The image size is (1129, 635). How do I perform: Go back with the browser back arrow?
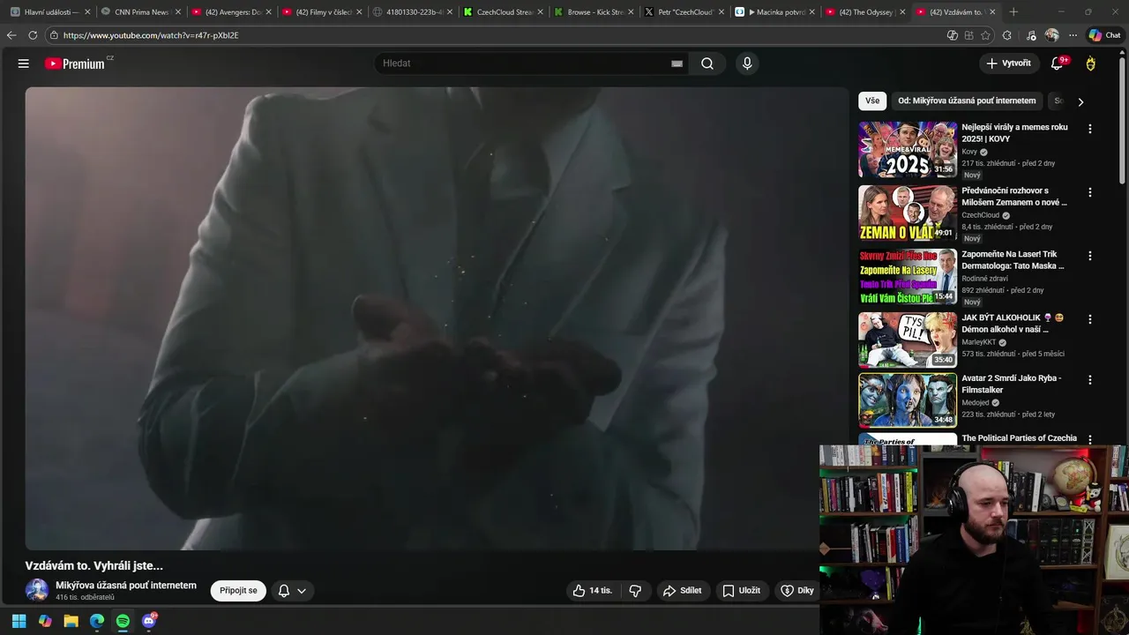coord(11,35)
